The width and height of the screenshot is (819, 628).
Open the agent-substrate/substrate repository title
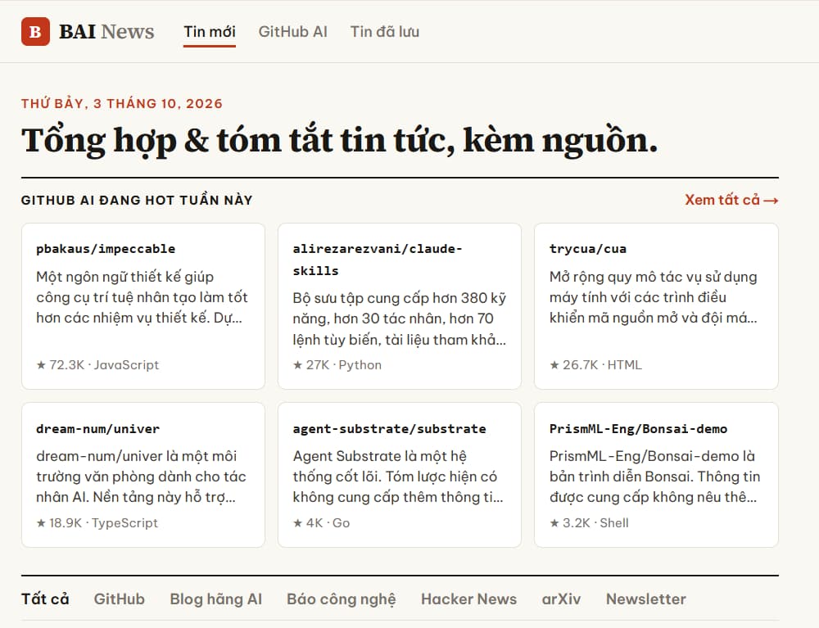pyautogui.click(x=389, y=428)
